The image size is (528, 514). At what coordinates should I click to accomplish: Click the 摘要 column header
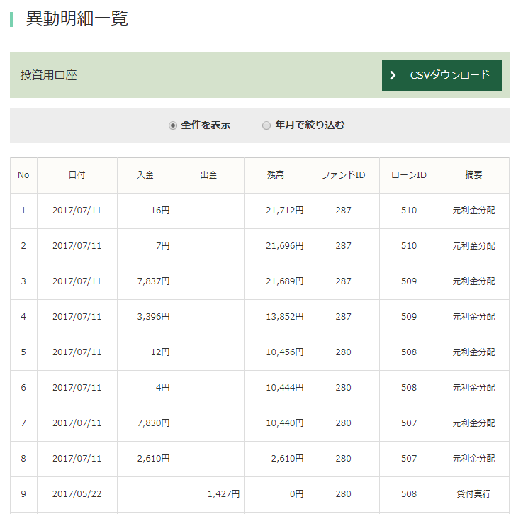tap(473, 175)
